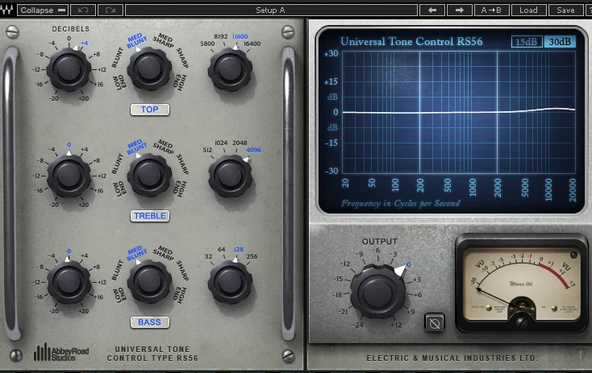Click the EQ frequency response curve
Image resolution: width=592 pixels, height=373 pixels.
459,112
